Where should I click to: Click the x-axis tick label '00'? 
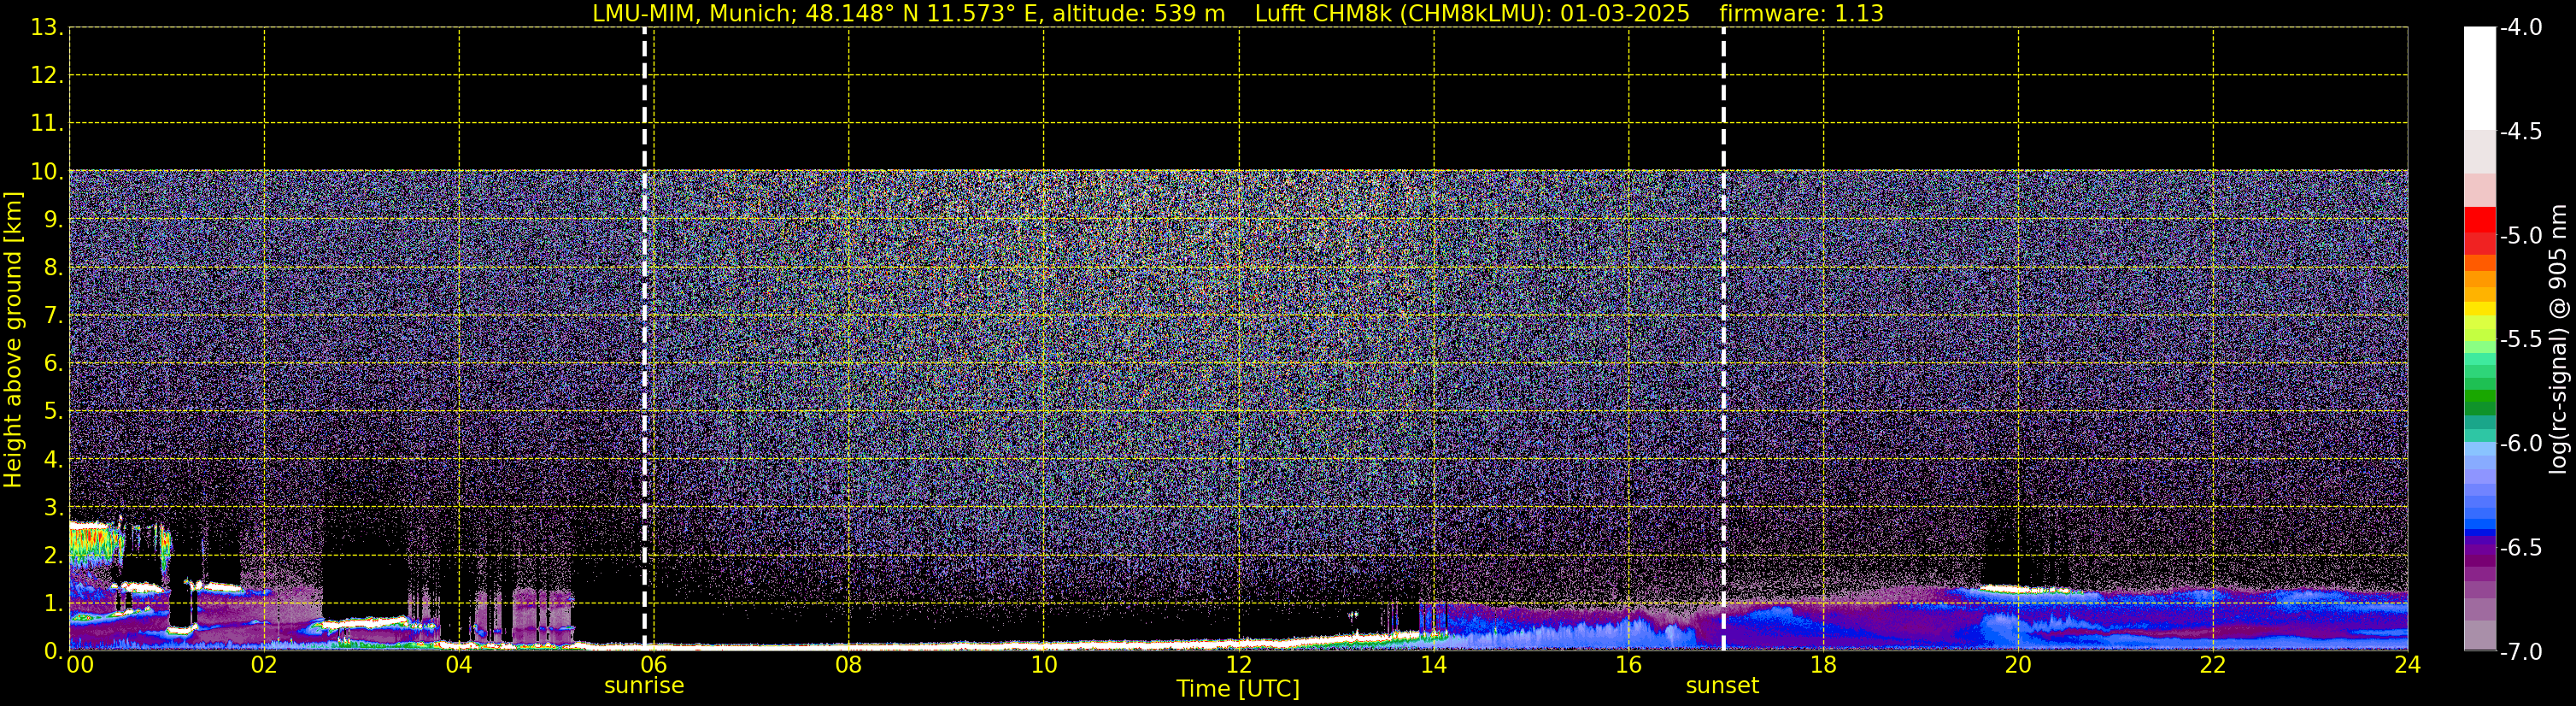(80, 665)
